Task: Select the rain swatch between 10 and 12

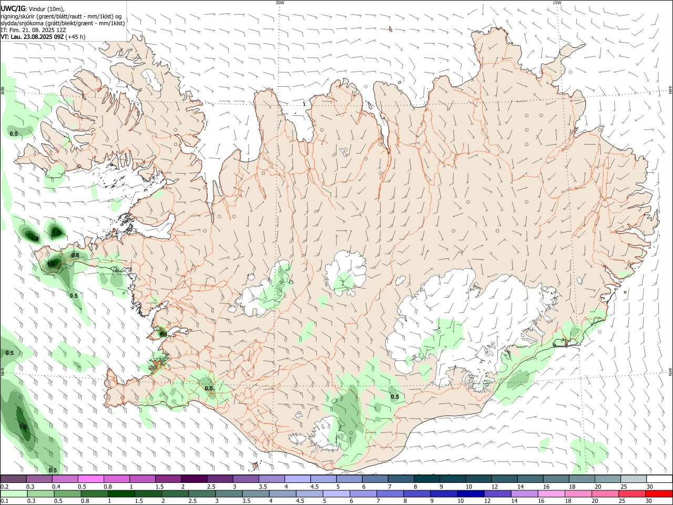Action: [x=471, y=493]
